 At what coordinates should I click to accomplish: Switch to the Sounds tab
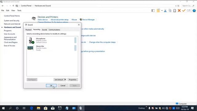(x=44, y=30)
